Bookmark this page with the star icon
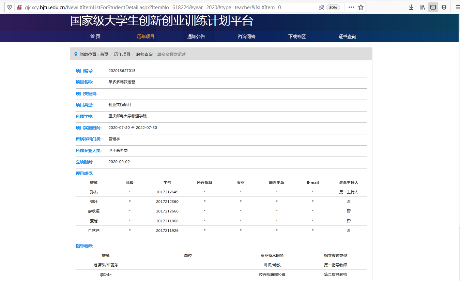 tap(361, 7)
